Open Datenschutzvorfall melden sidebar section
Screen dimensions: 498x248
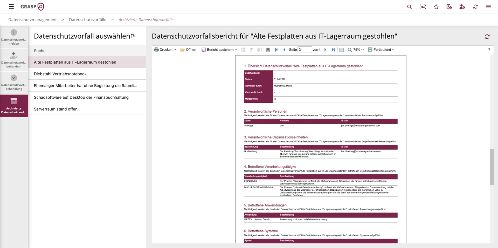[14, 37]
